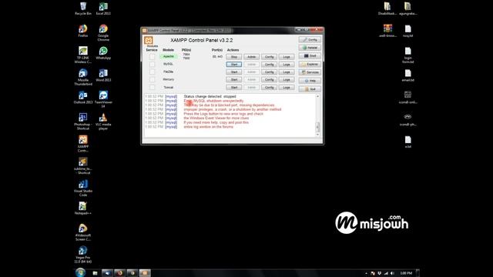Image resolution: width=493 pixels, height=277 pixels.
Task: Open the TP-LINK Wireless desktop shortcut
Action: [x=83, y=55]
